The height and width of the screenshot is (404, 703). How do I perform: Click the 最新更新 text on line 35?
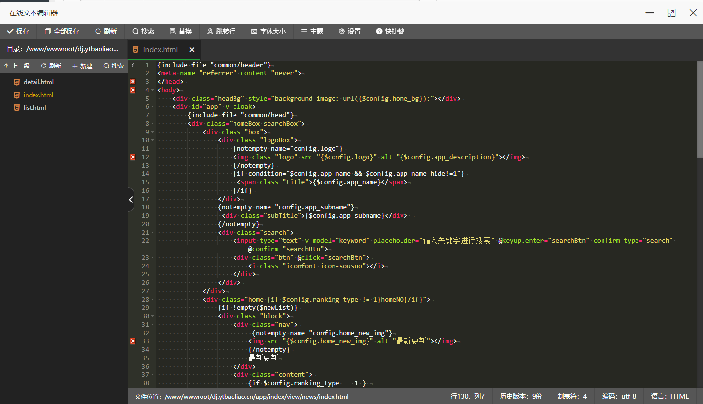pyautogui.click(x=263, y=358)
